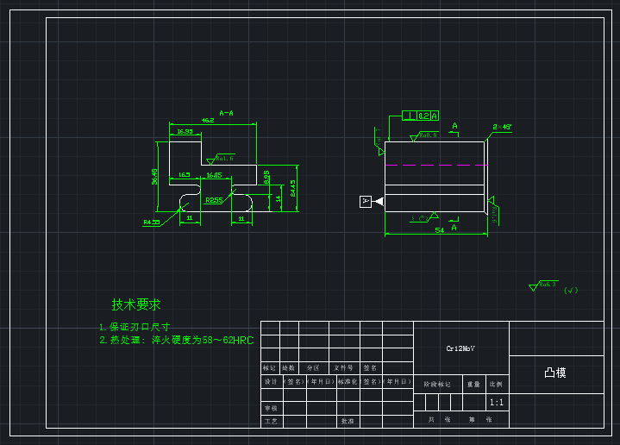Click the 36.45 vertical height dimension
Image resolution: width=620 pixels, height=445 pixels.
point(154,177)
